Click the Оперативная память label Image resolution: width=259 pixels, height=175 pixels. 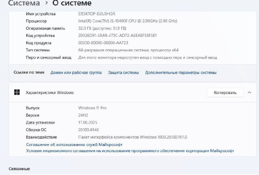[45, 29]
